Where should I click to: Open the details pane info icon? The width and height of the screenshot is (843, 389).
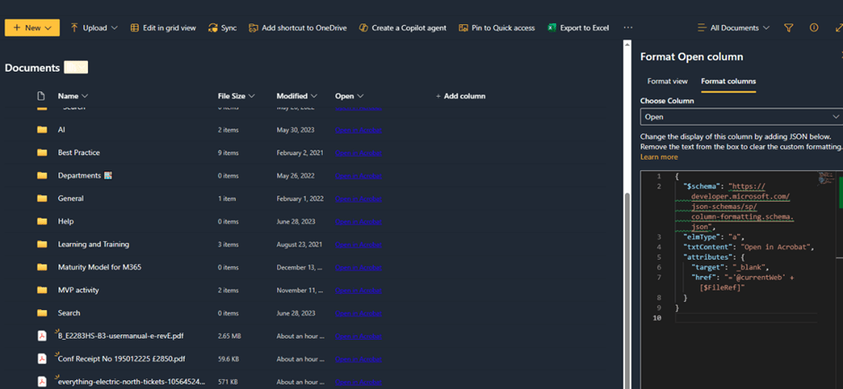click(813, 28)
